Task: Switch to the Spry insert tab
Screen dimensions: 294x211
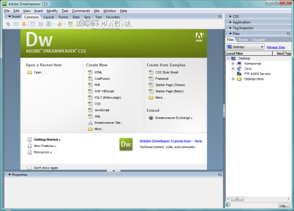Action: click(x=87, y=17)
